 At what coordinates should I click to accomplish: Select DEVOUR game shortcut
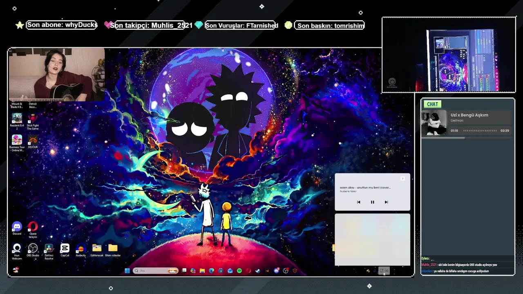[x=33, y=142]
